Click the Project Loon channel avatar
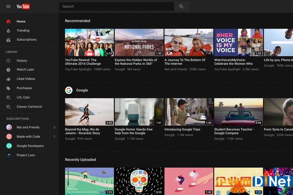The image size is (293, 195). pos(9,155)
